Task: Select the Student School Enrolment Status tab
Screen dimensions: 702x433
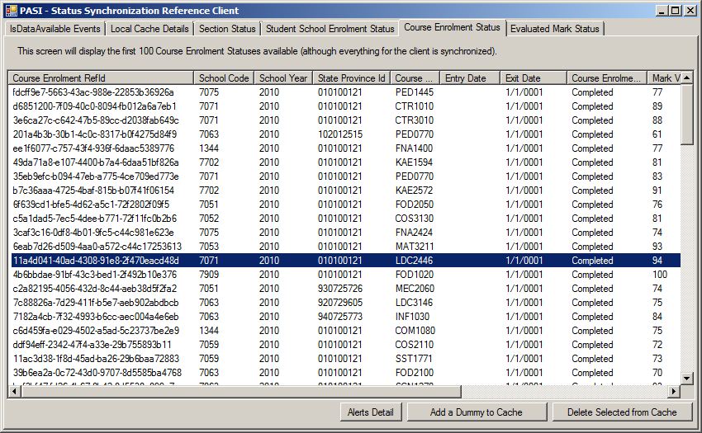Action: (x=330, y=29)
